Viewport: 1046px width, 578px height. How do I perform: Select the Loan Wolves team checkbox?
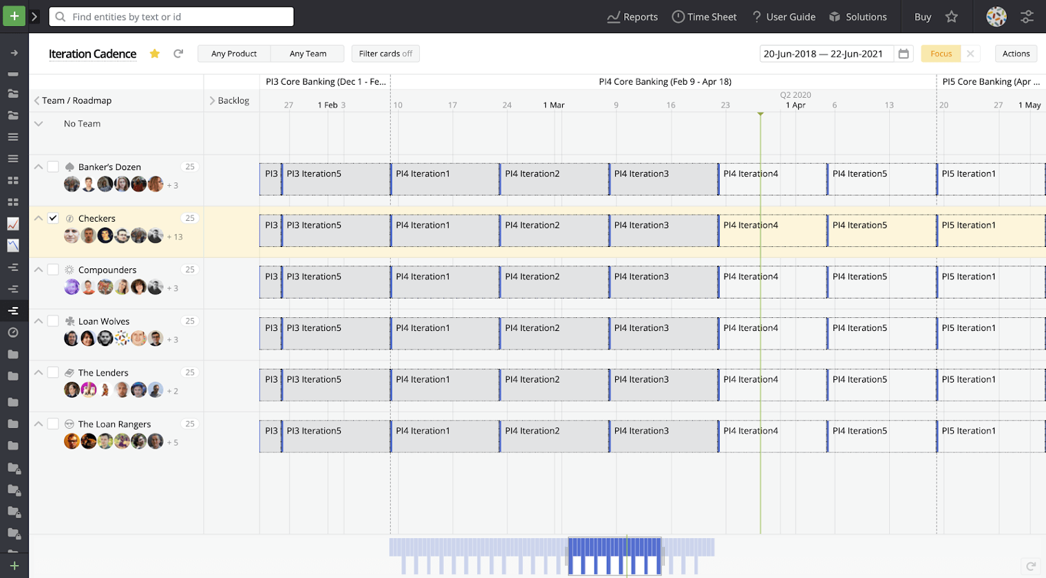pyautogui.click(x=53, y=321)
